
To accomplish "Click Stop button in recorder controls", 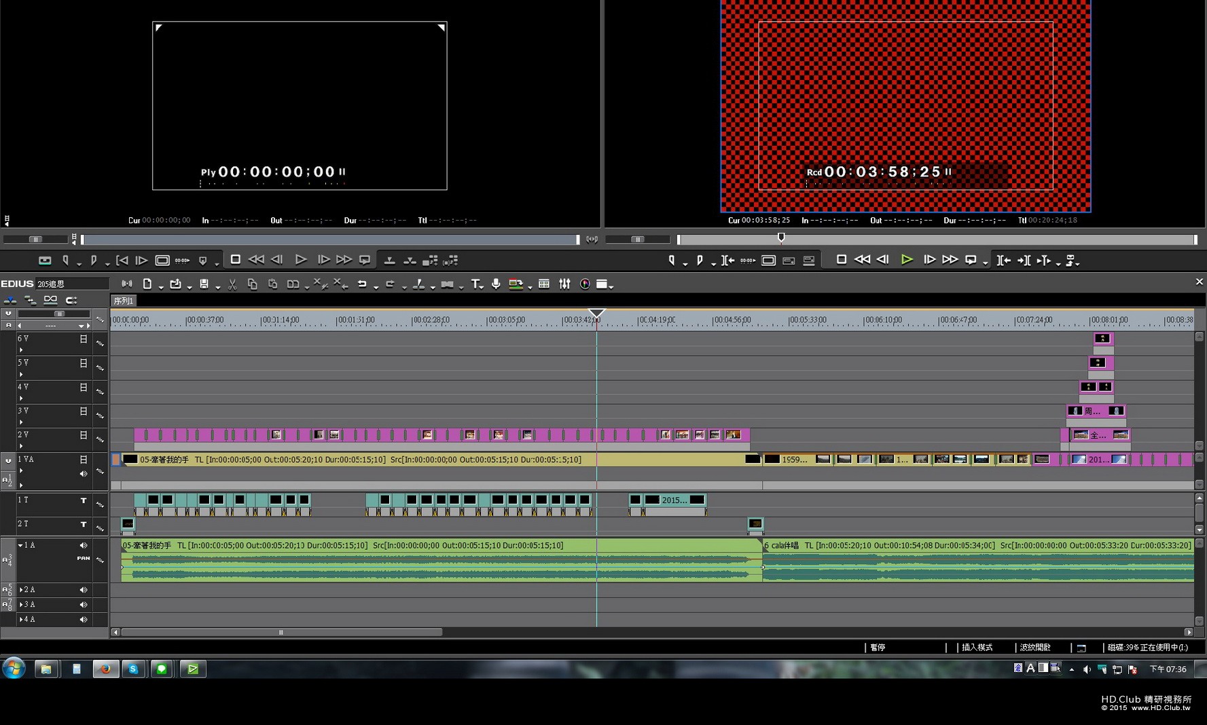I will [841, 259].
